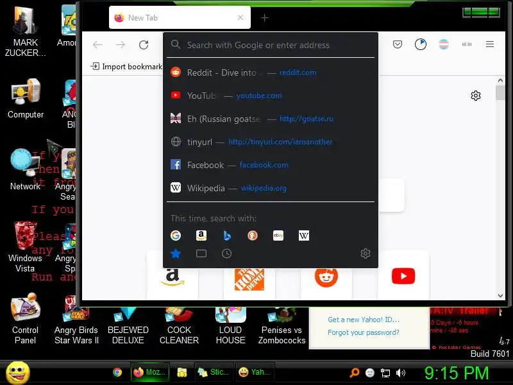The width and height of the screenshot is (513, 385).
Task: Open the Control Panel desktop icon
Action: [x=25, y=318]
